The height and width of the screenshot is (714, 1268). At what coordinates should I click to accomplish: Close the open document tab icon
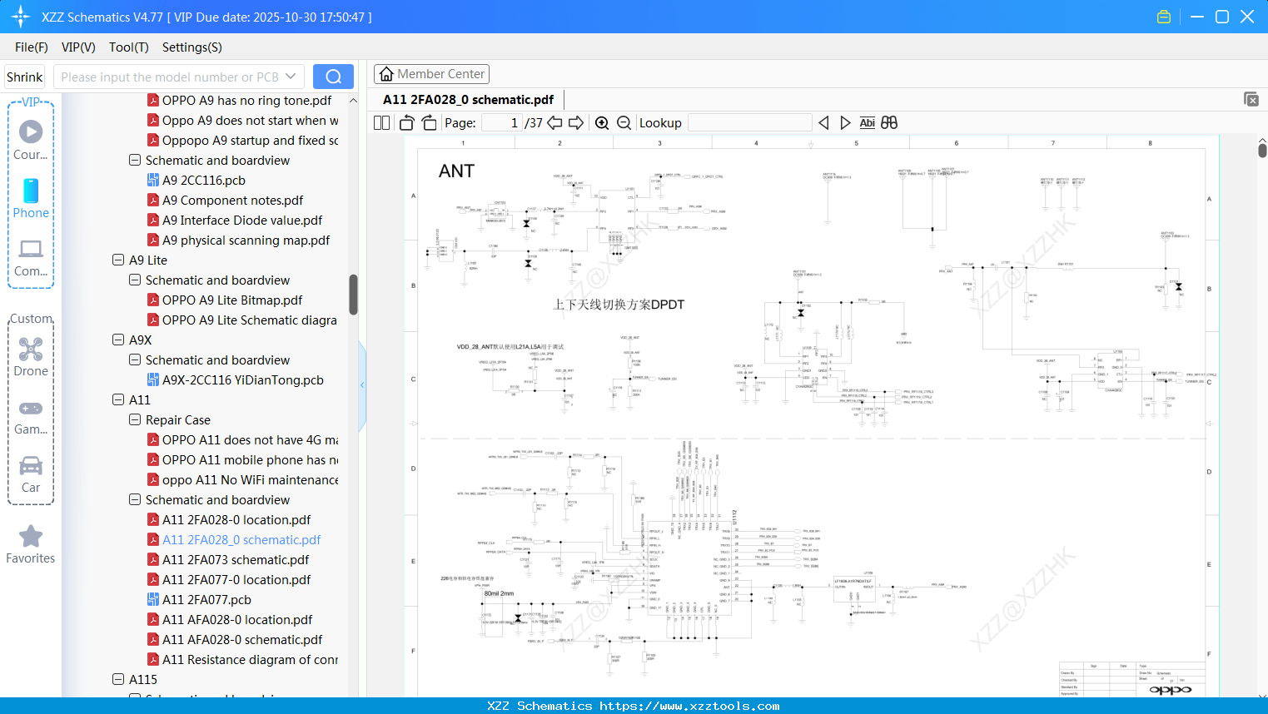click(1251, 99)
